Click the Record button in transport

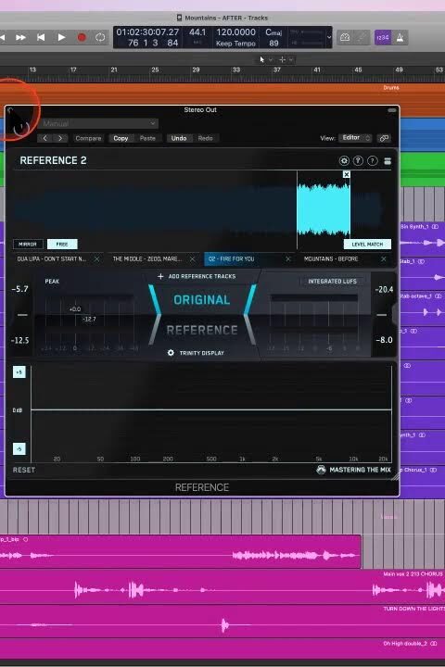coord(82,37)
